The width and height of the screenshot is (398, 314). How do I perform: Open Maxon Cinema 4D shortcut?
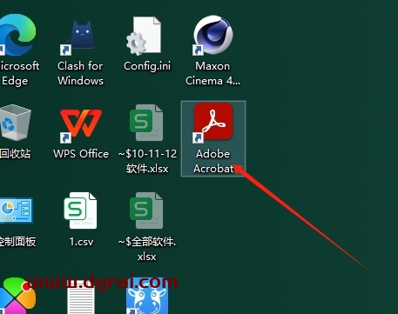point(213,35)
